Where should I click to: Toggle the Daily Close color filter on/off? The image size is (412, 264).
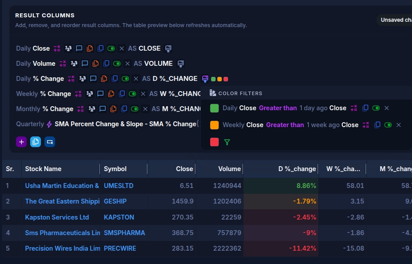tap(376, 108)
